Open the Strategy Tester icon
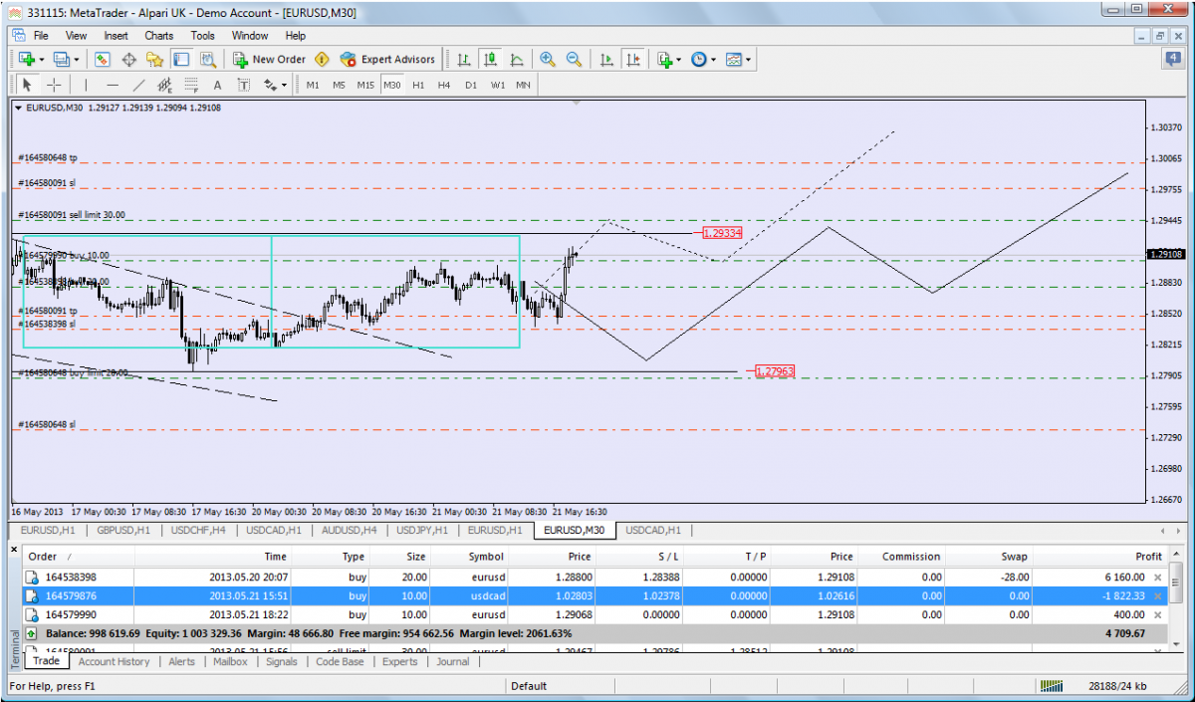Image resolution: width=1195 pixels, height=702 pixels. tap(207, 60)
